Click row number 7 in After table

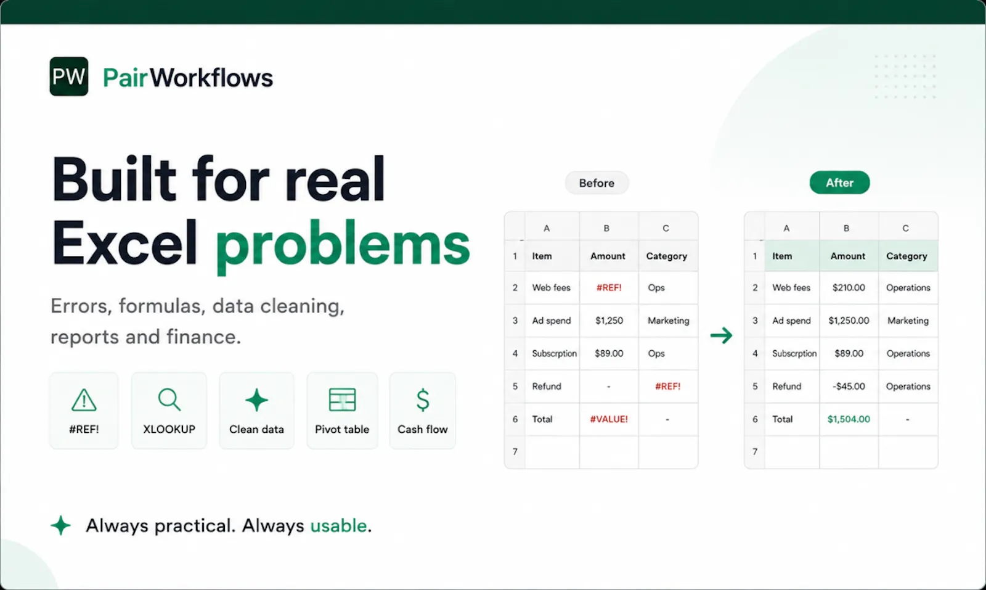(755, 452)
